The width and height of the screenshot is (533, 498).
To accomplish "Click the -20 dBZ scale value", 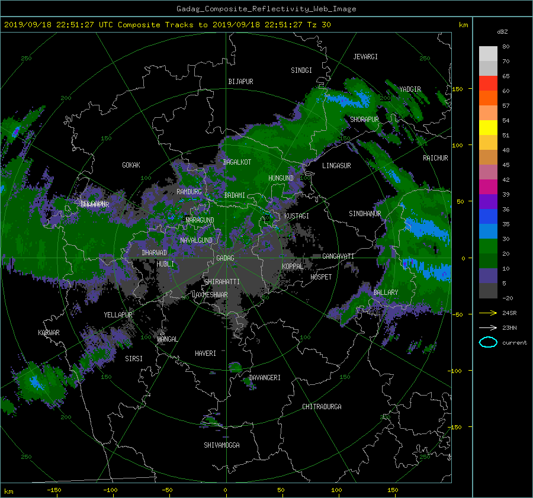I will click(508, 298).
